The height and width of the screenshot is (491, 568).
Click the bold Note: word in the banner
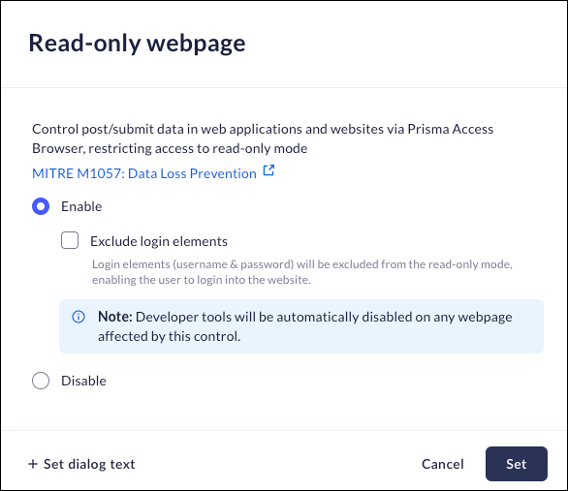point(115,317)
